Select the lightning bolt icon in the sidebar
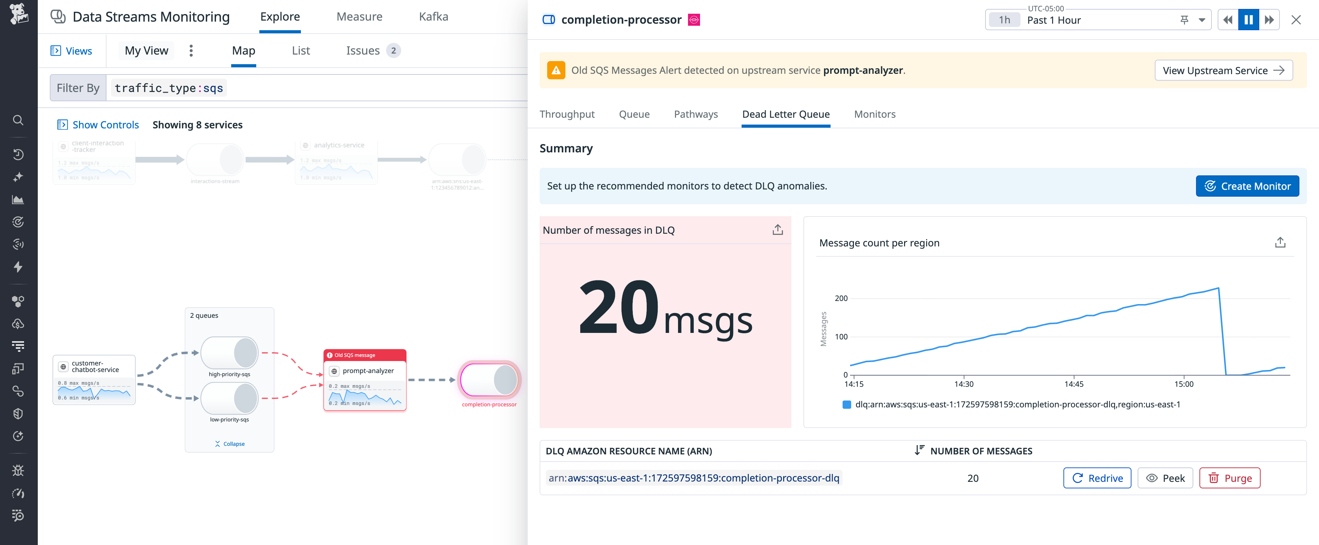The width and height of the screenshot is (1319, 545). tap(19, 267)
